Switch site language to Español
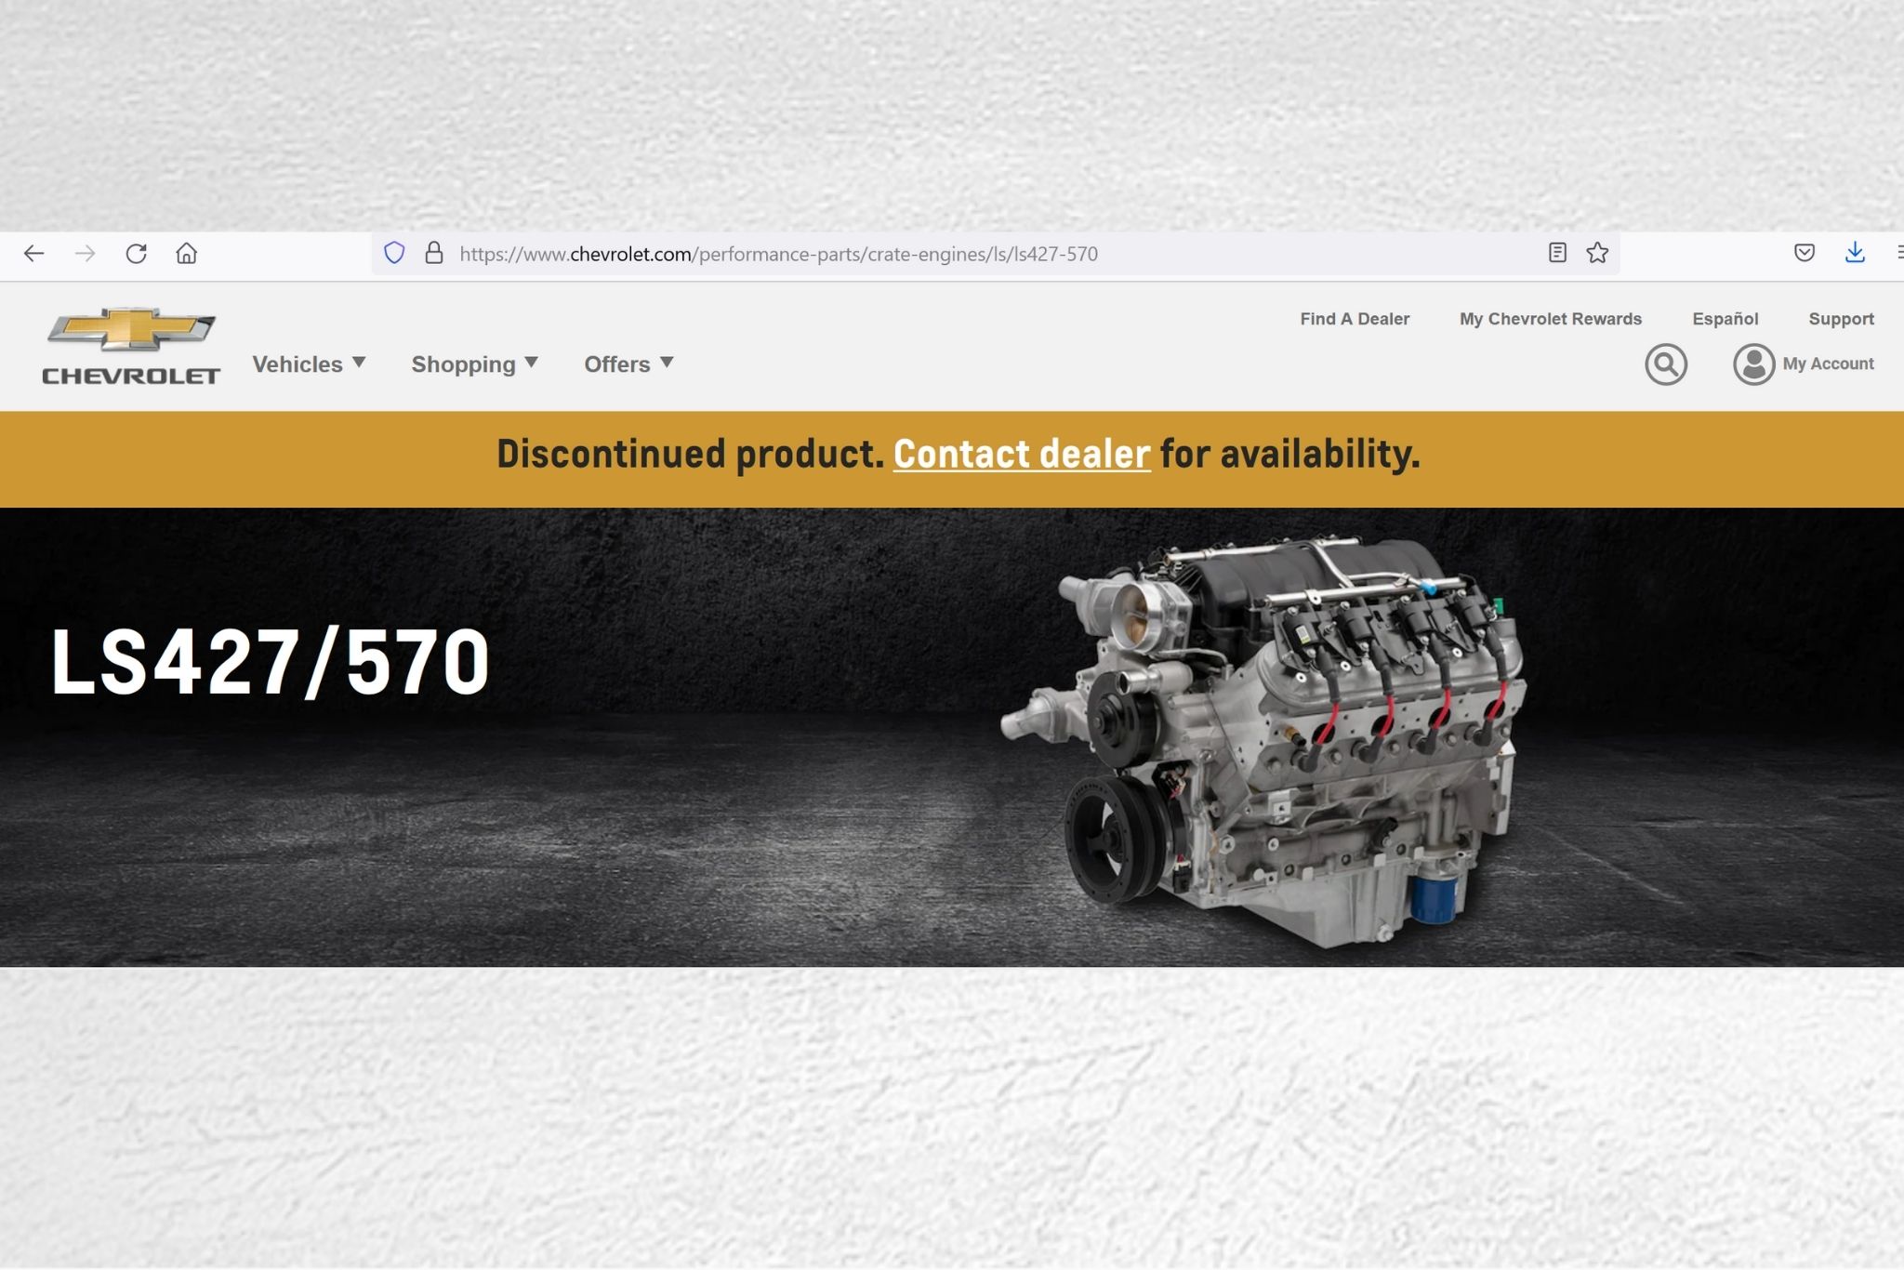 tap(1725, 319)
